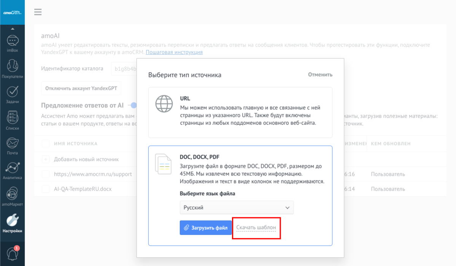The image size is (456, 266).
Task: Check the box for https://www.amocrm.ru/support
Action: point(46,174)
